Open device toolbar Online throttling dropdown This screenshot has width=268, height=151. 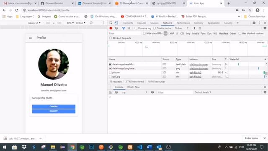80,23
